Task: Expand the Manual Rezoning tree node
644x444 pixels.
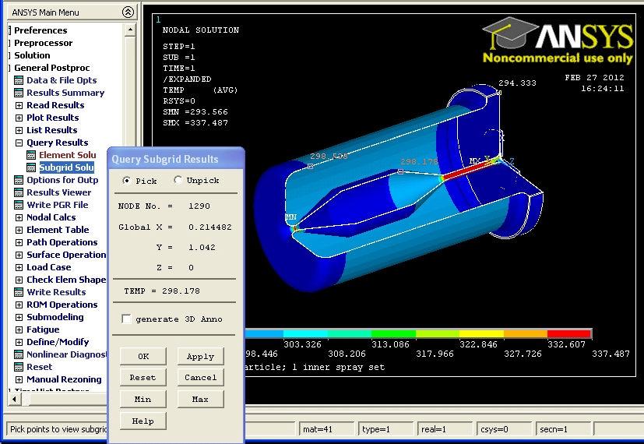Action: pyautogui.click(x=19, y=379)
